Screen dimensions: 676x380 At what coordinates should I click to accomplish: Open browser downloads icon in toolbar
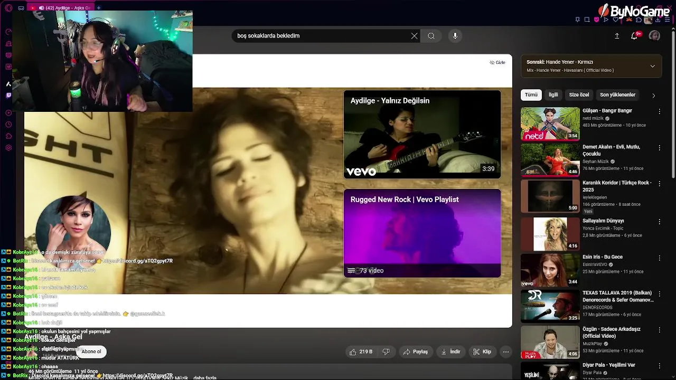pos(658,20)
